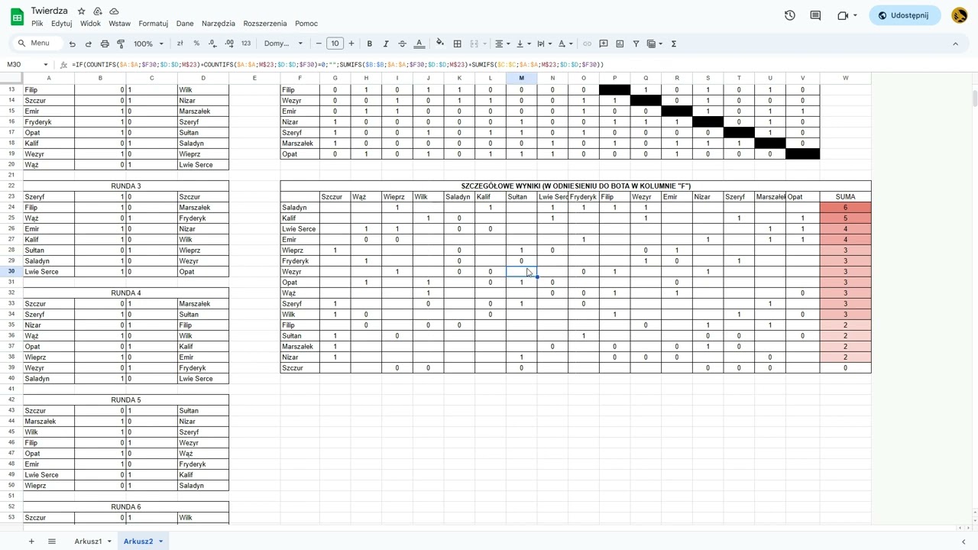978x550 pixels.
Task: Add a new sheet
Action: tap(31, 541)
